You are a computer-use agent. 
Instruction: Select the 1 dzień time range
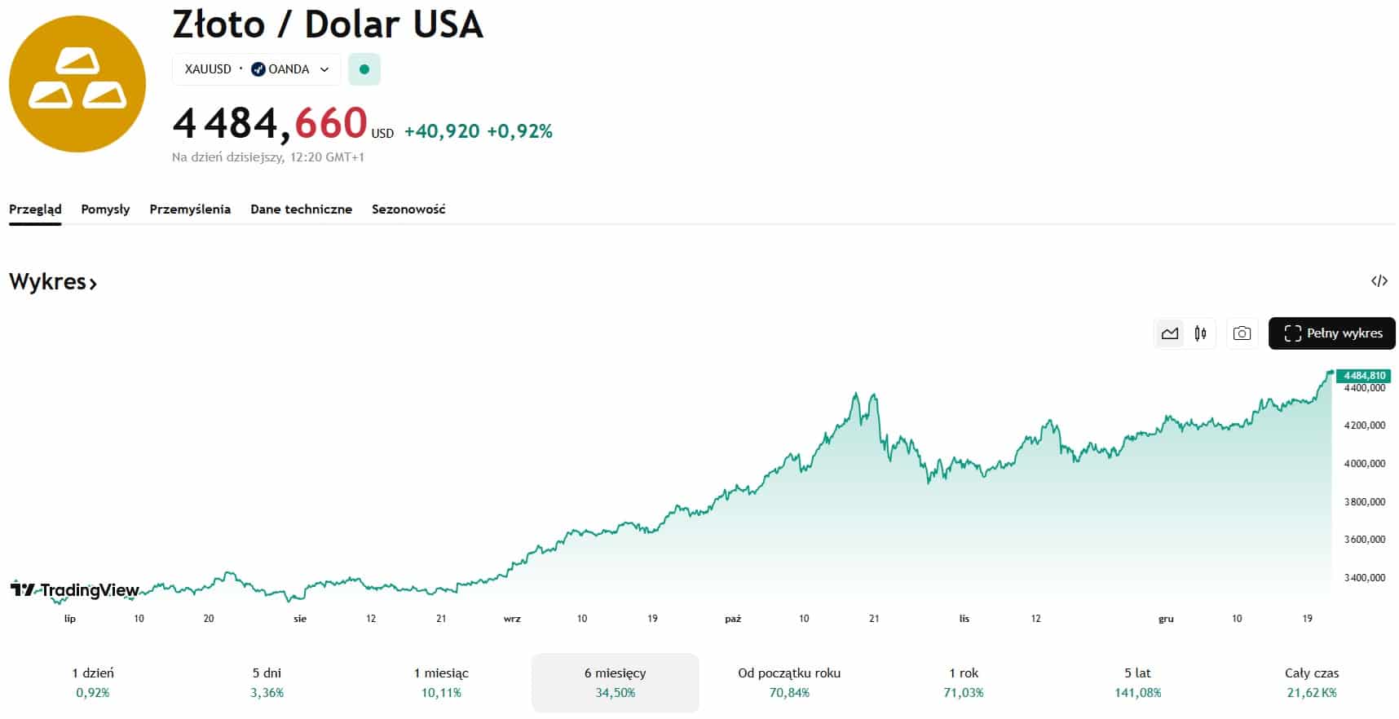click(93, 682)
